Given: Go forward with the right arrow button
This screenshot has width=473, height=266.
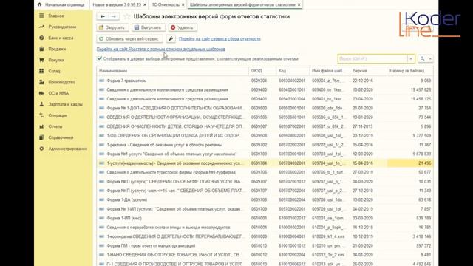Looking at the screenshot, I should click(114, 16).
